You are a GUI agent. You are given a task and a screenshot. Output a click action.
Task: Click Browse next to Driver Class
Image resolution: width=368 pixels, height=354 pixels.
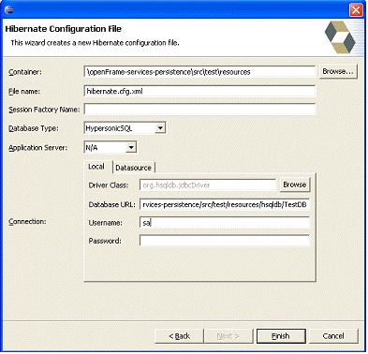[x=295, y=184]
